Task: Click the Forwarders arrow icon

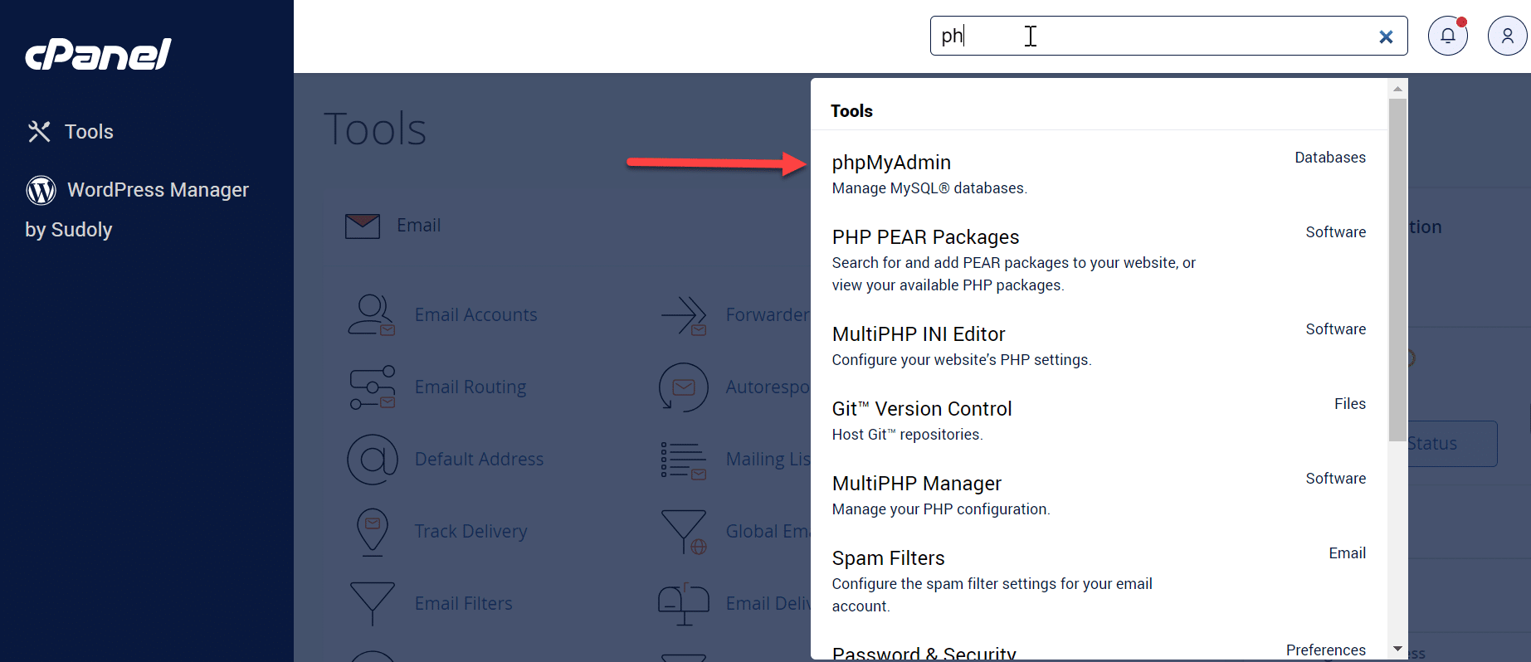Action: click(683, 315)
